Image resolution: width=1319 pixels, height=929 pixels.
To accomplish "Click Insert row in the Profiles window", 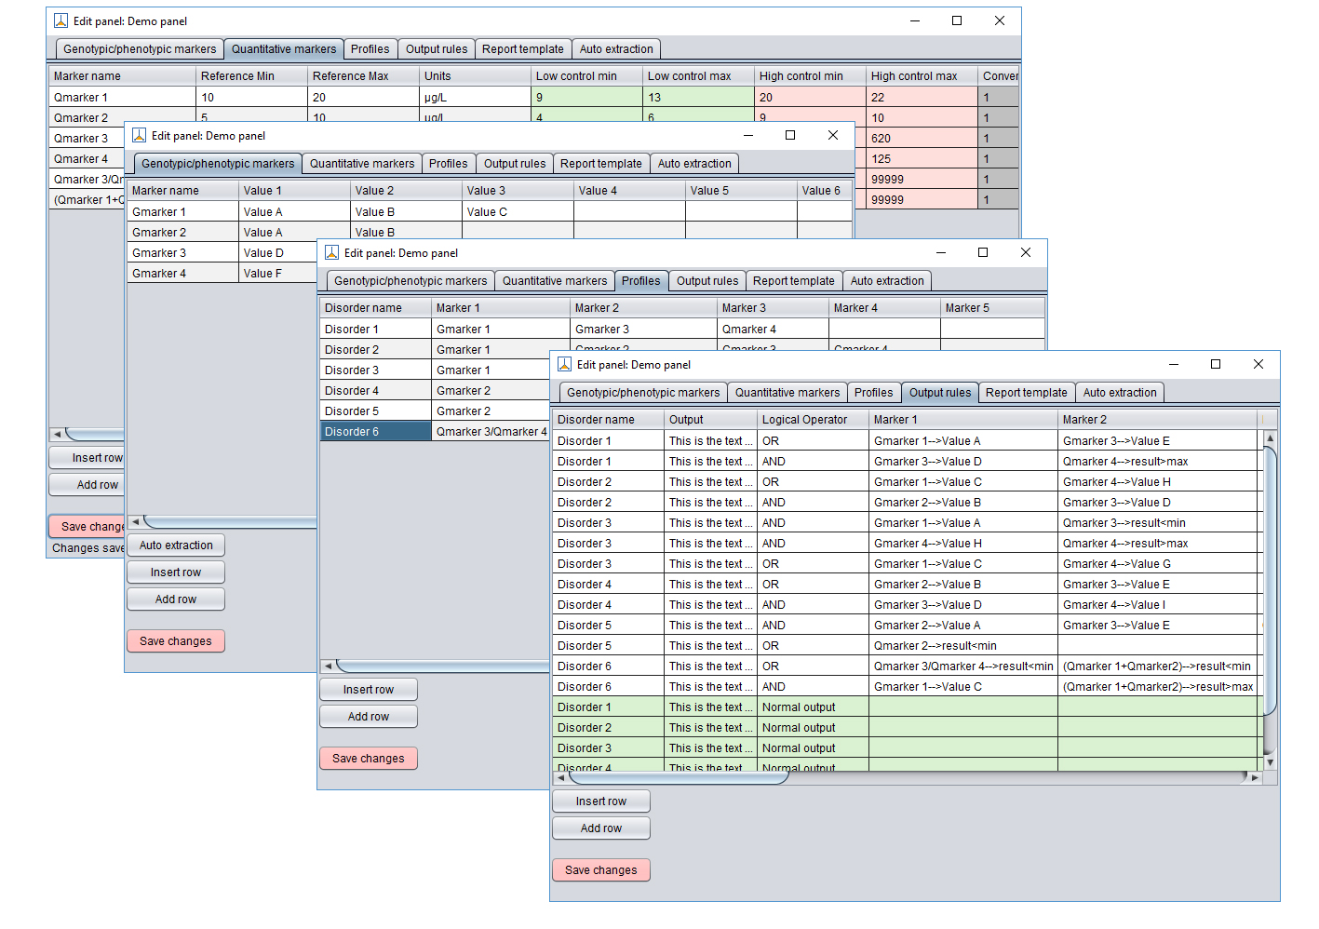I will tap(368, 689).
